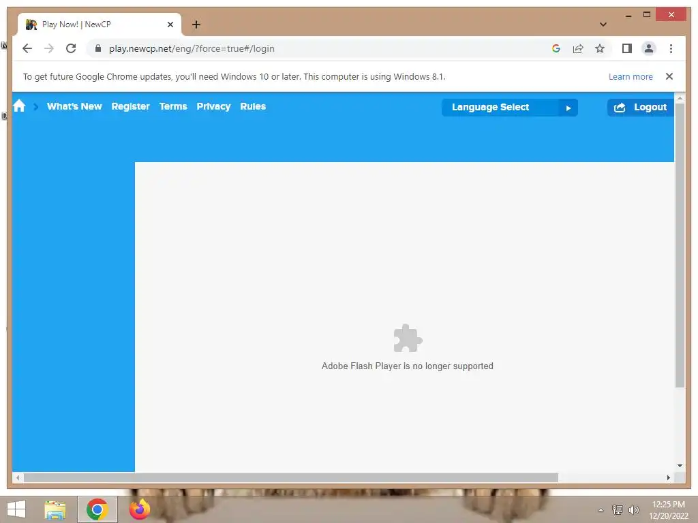Open the Register page
Screen dimensions: 698x523
130,106
